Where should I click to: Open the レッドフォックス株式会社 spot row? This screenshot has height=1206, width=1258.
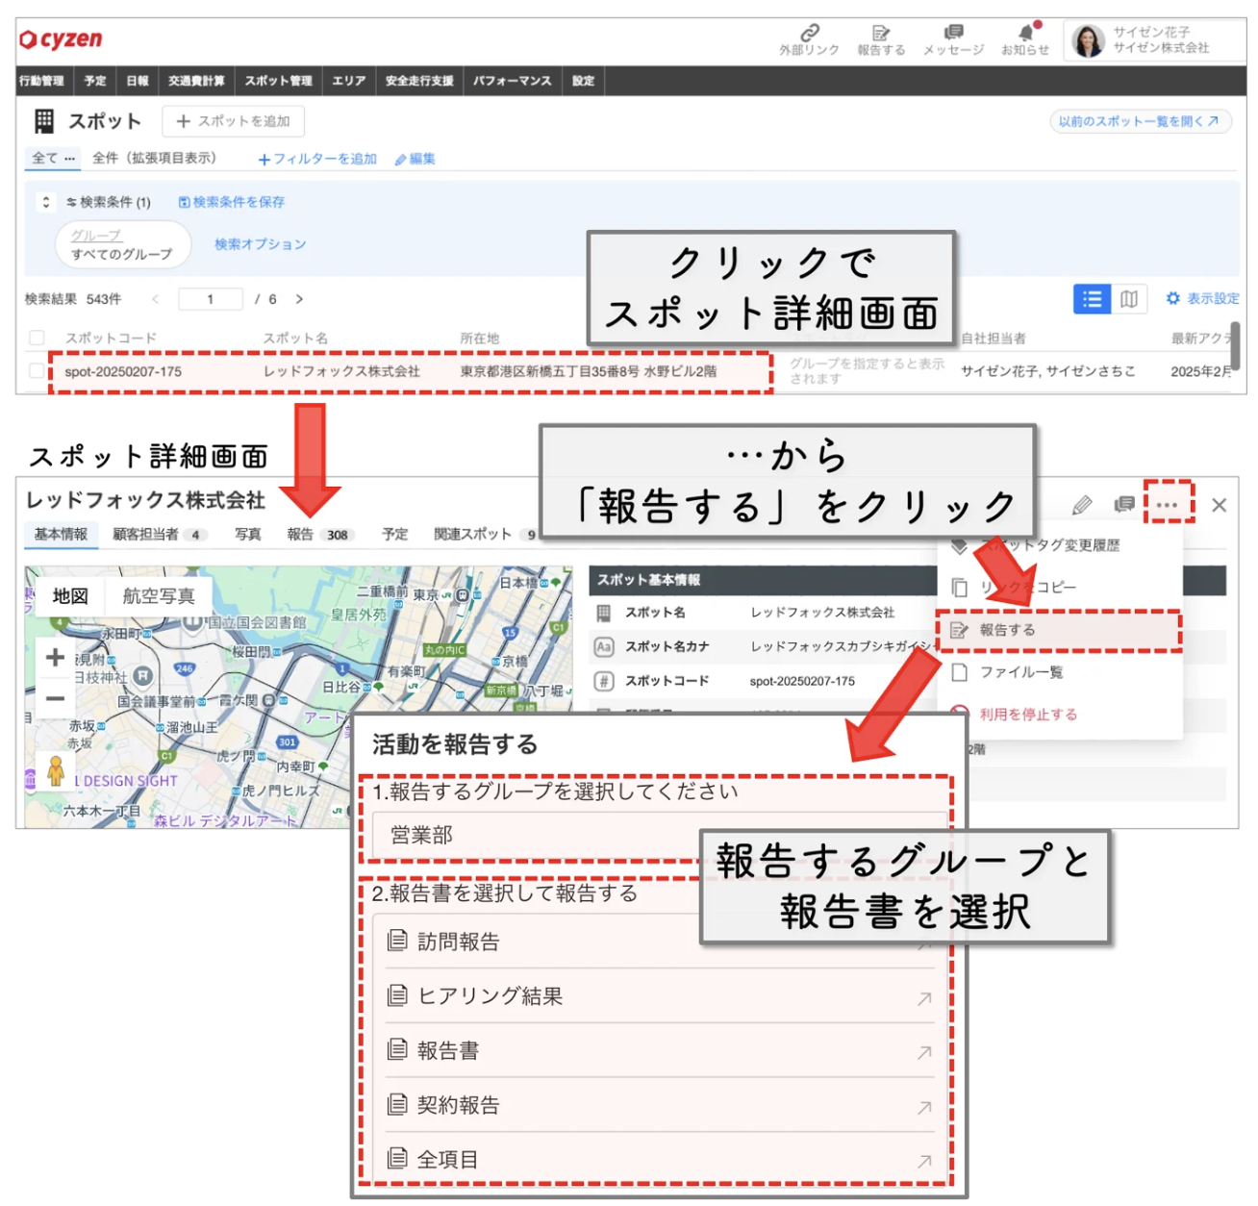tap(411, 371)
